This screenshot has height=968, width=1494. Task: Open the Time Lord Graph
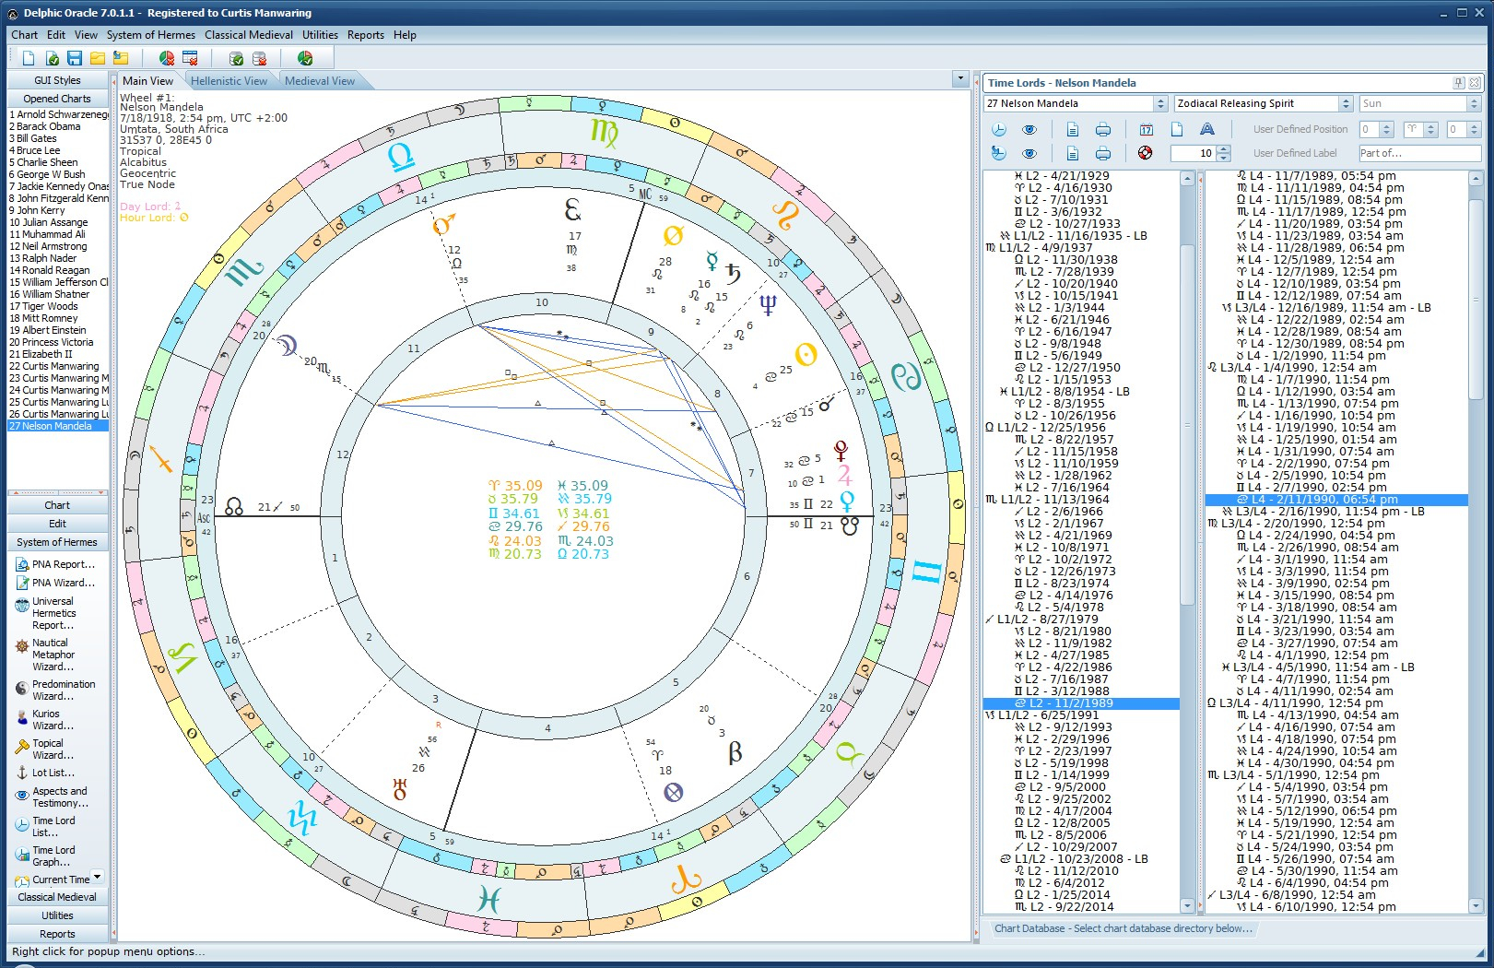pos(46,856)
